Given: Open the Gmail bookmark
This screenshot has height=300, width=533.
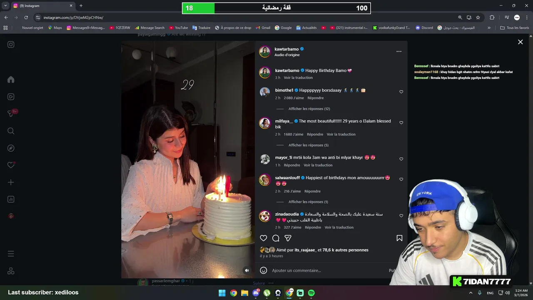Looking at the screenshot, I should tap(262, 28).
